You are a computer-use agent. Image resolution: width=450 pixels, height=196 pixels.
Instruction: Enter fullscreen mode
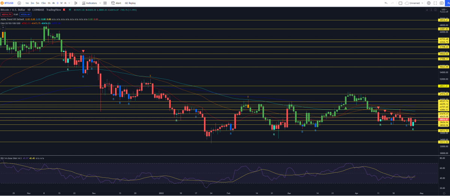435,3
